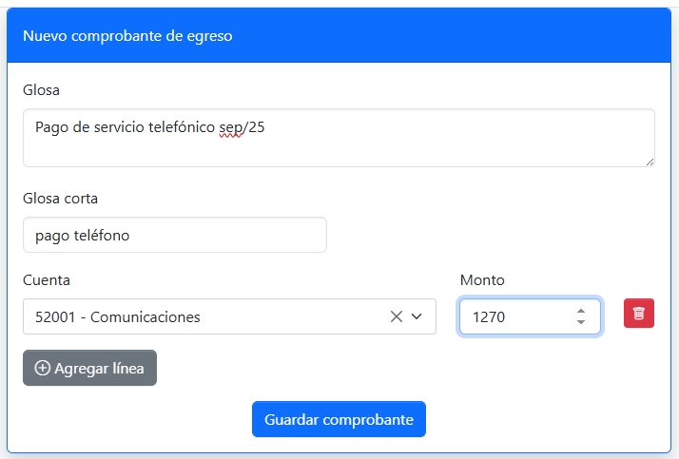Decrease Monto with the down stepper arrow
679x459 pixels.
[581, 322]
